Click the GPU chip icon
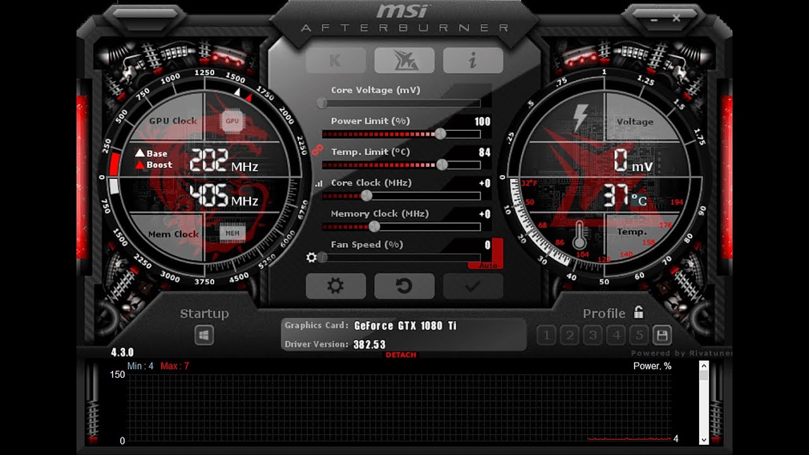 [232, 121]
